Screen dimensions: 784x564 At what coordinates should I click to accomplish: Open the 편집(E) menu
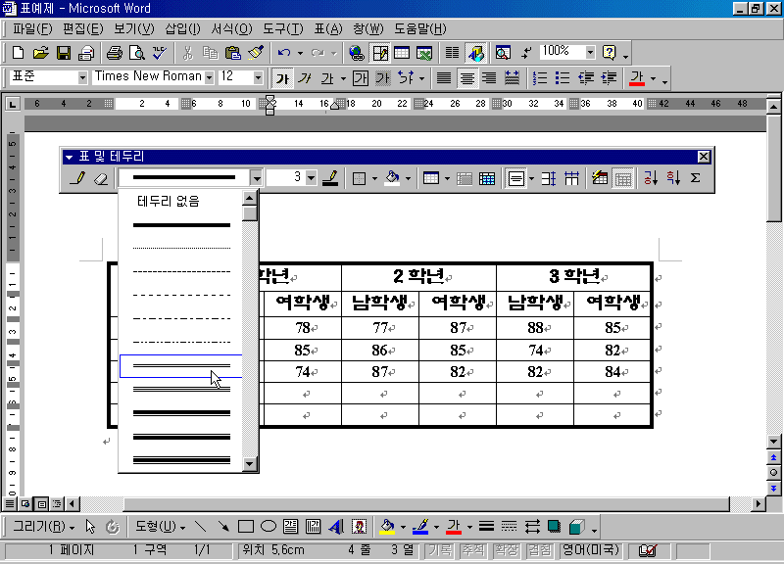[x=82, y=29]
